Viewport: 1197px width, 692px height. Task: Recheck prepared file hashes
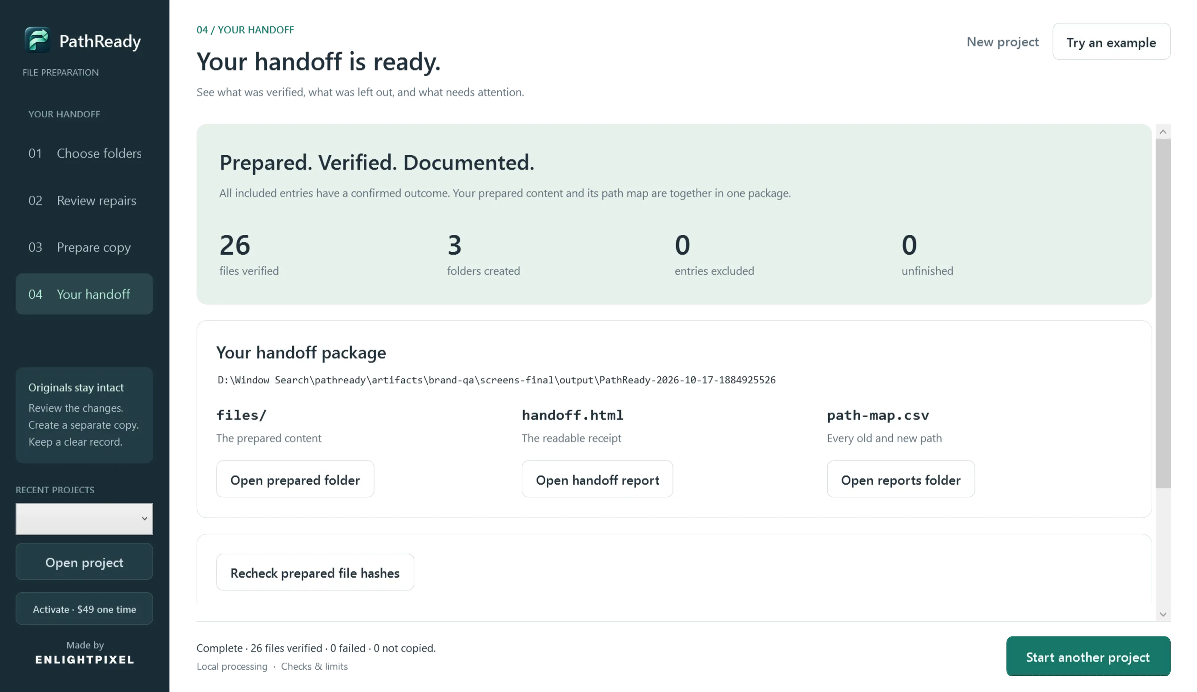click(315, 572)
